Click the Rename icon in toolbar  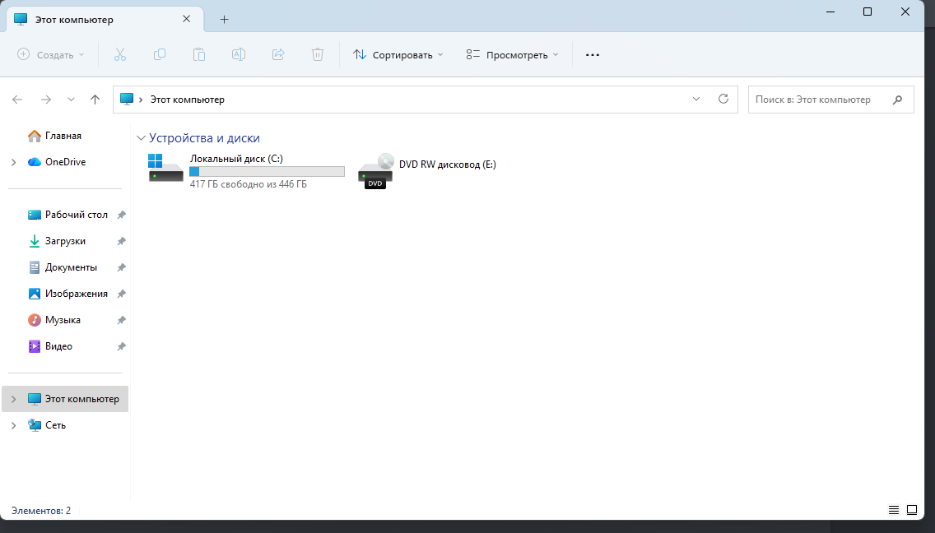pyautogui.click(x=239, y=55)
